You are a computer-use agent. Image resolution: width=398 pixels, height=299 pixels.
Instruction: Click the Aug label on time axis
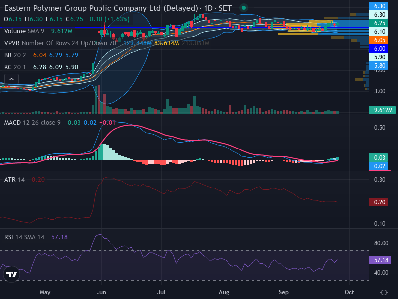coord(224,292)
